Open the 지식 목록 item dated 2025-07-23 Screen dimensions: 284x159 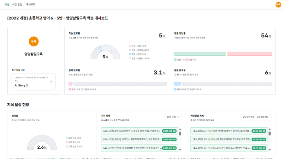[139, 148]
